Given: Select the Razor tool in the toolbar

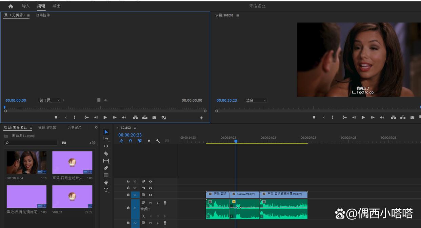Looking at the screenshot, I should [x=106, y=153].
